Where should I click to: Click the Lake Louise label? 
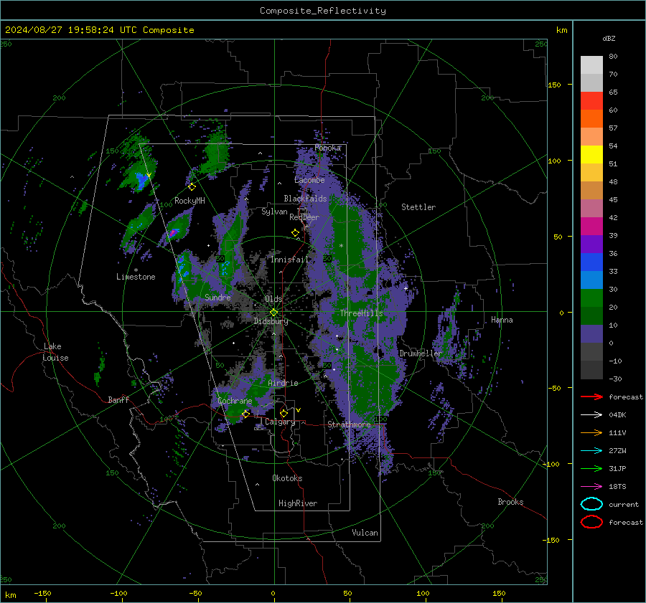[55, 352]
